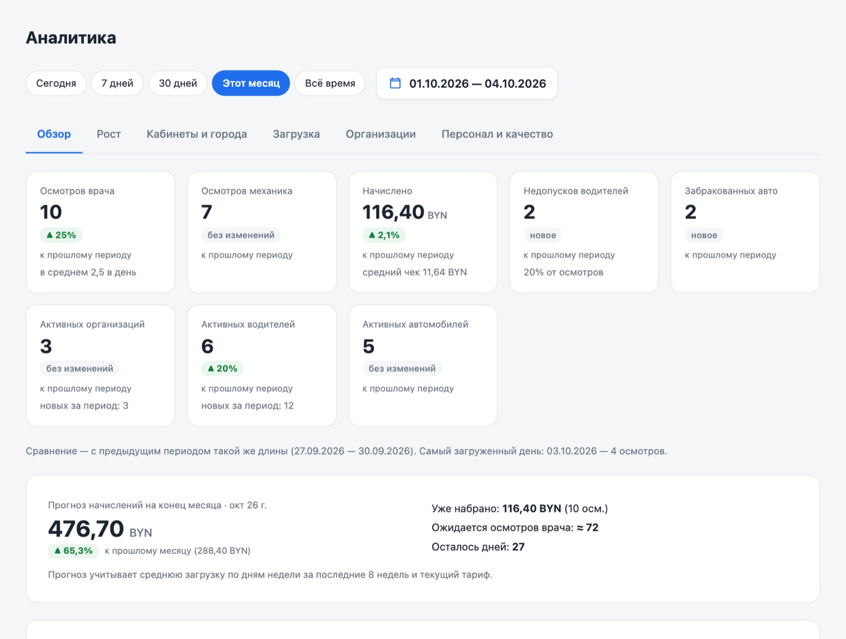Choose the "7 дней" period filter

[117, 83]
